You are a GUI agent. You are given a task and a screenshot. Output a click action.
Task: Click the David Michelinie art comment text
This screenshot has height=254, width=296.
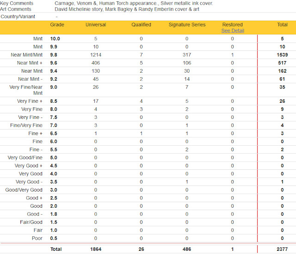tap(127, 9)
